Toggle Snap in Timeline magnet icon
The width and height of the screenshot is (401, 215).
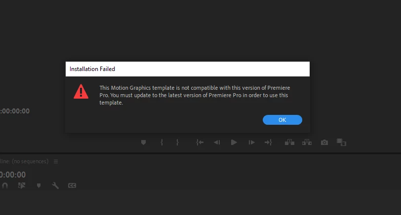click(4, 185)
